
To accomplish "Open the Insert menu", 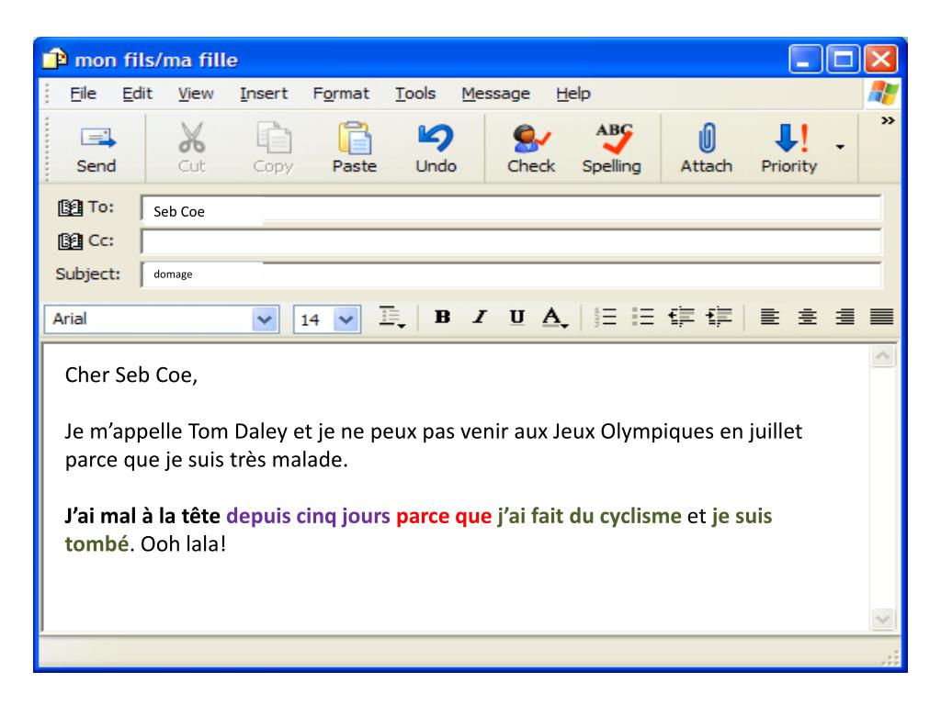I will click(x=264, y=94).
